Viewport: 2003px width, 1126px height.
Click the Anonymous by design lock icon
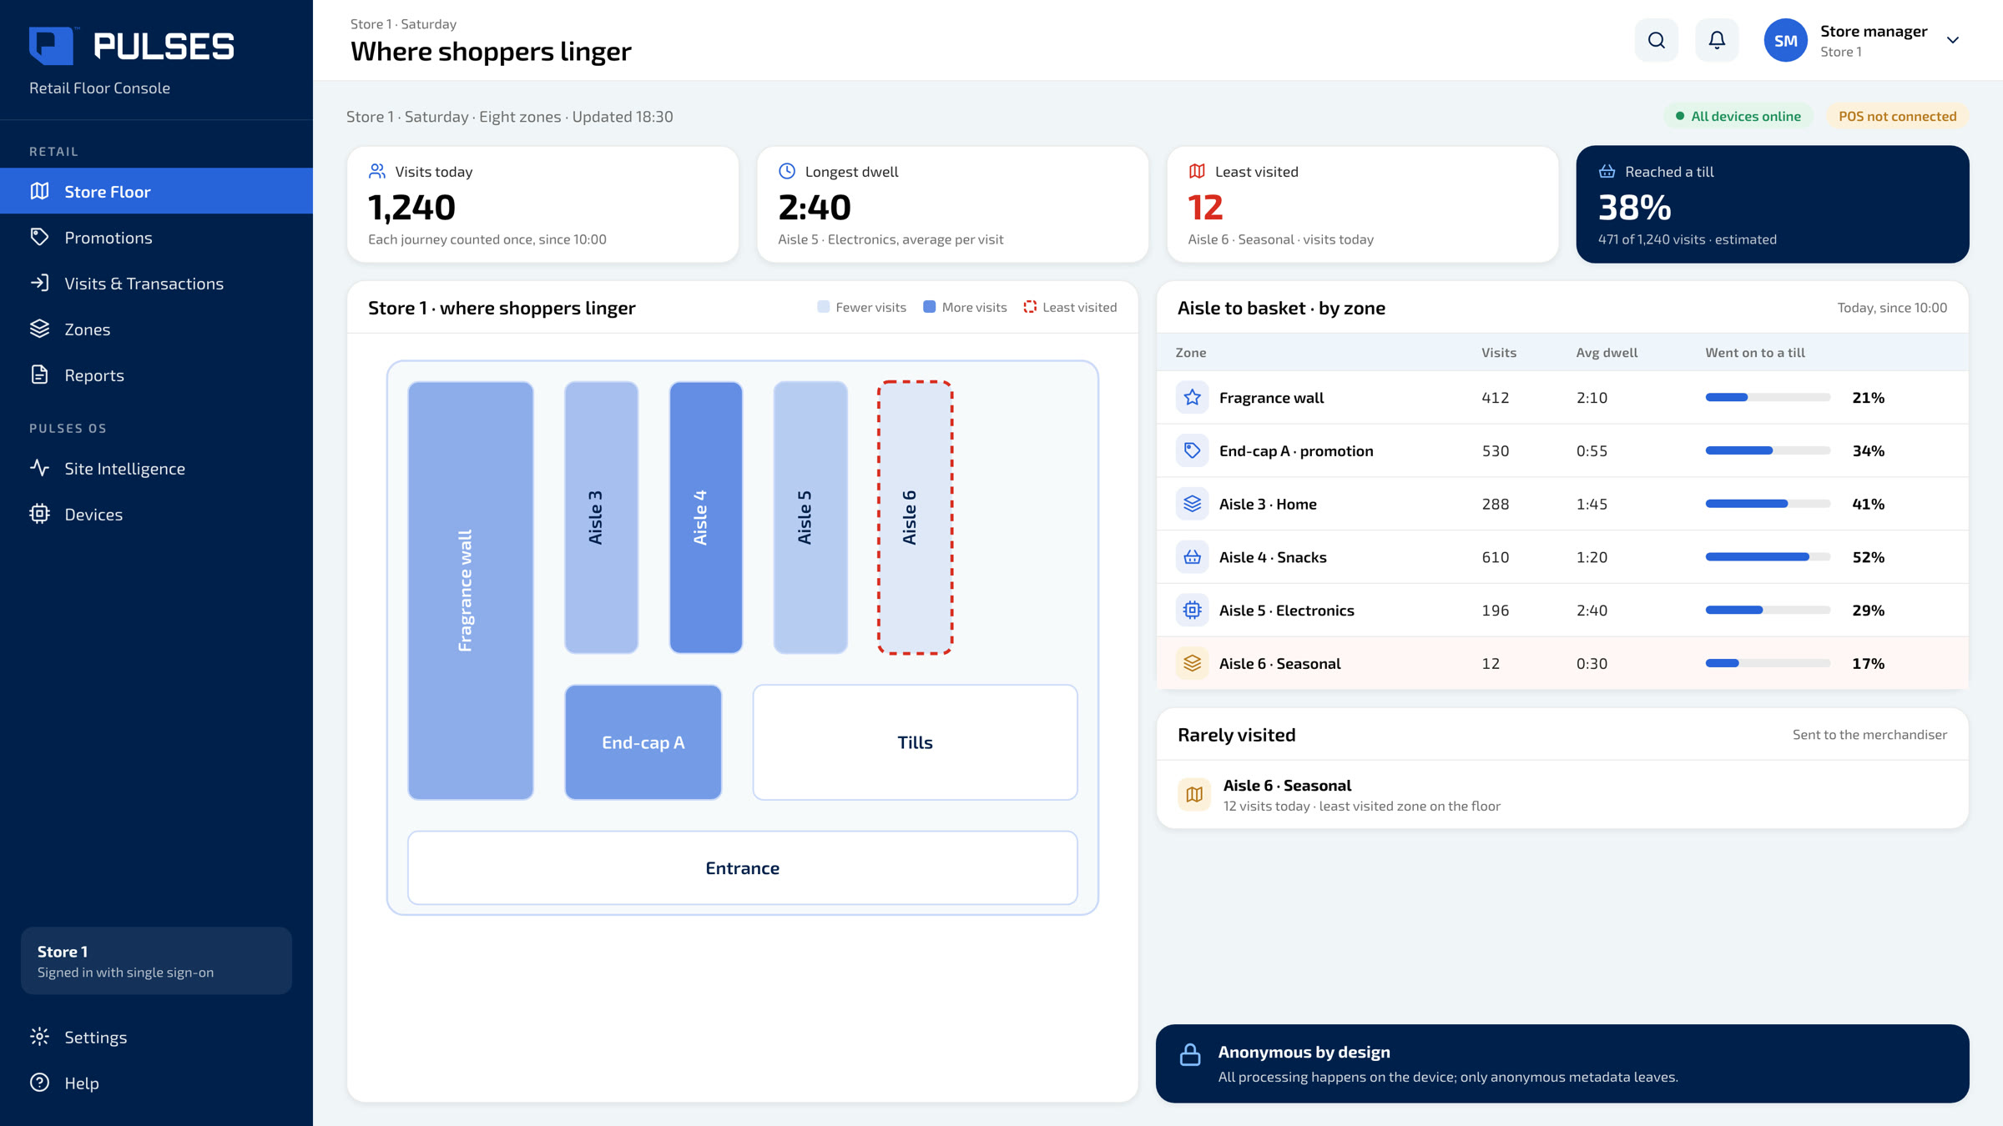(x=1190, y=1055)
